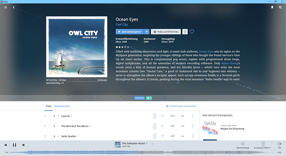This screenshot has height=156, width=286.
Task: Open bookmarks via the bookmark icon
Action: [x=272, y=7]
